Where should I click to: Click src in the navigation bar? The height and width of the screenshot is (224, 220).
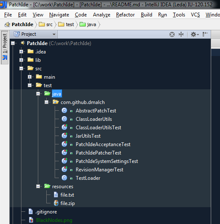click(x=46, y=24)
